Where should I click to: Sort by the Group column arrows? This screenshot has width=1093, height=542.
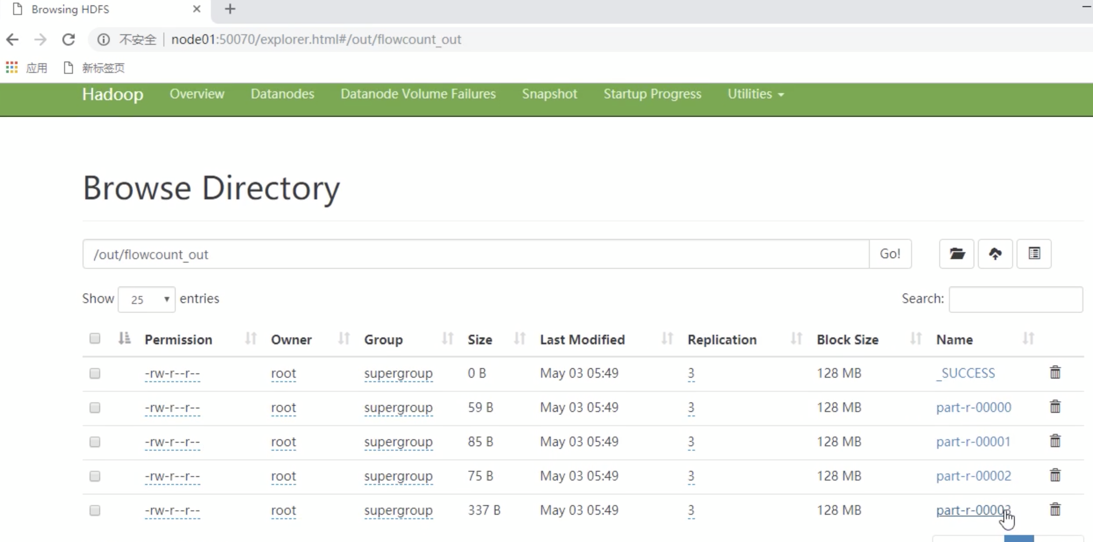(x=447, y=339)
